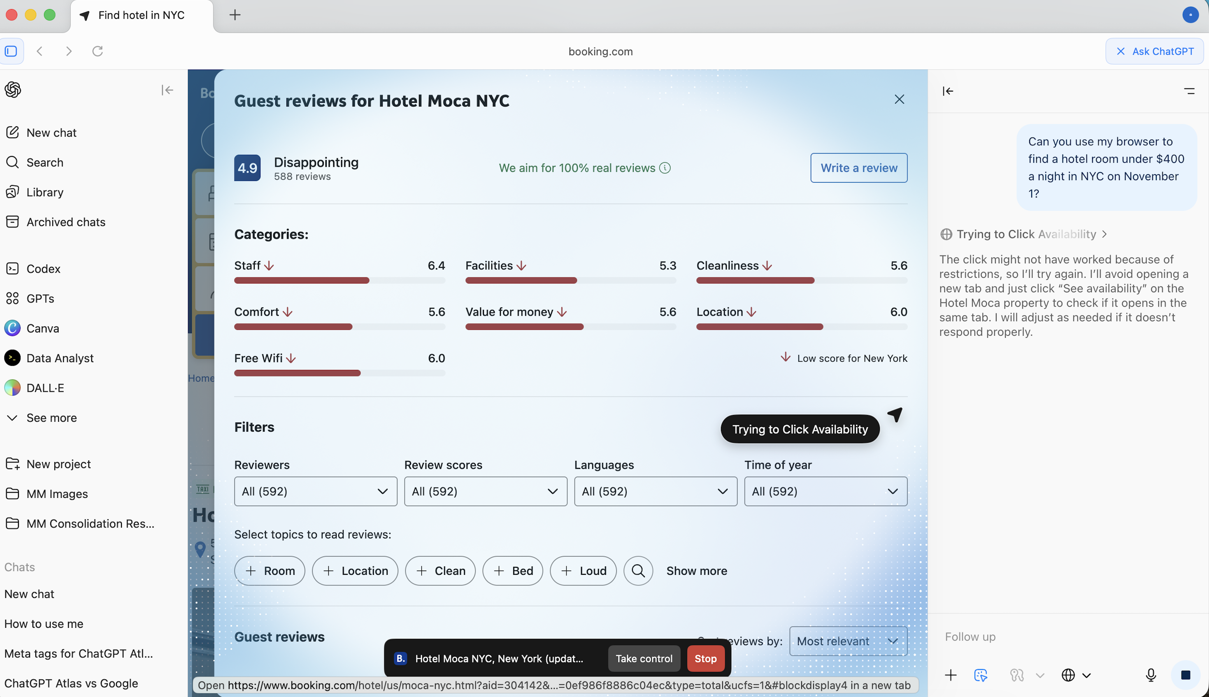Click the Follow up input field
The image size is (1209, 697).
tap(1053, 637)
